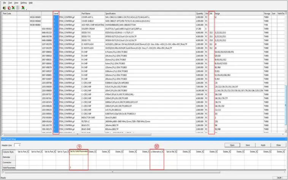The height and width of the screenshot is (180, 288).
Task: Open the Help menu
Action: click(x=31, y=3)
